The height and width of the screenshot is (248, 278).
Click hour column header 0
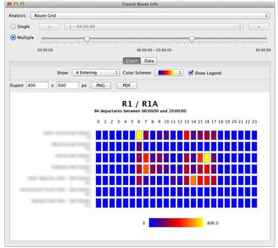[x=98, y=122]
